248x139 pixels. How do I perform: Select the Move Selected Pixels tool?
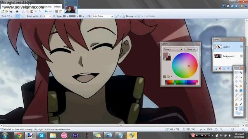[x=241, y=72]
